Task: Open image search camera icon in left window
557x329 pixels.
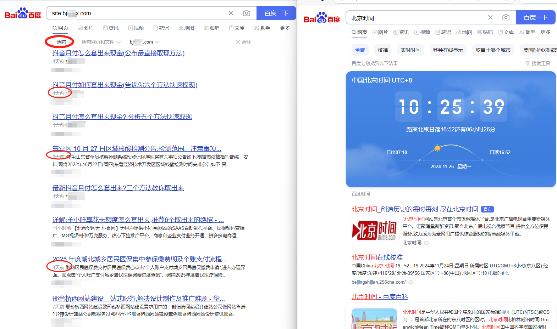Action: click(x=247, y=13)
